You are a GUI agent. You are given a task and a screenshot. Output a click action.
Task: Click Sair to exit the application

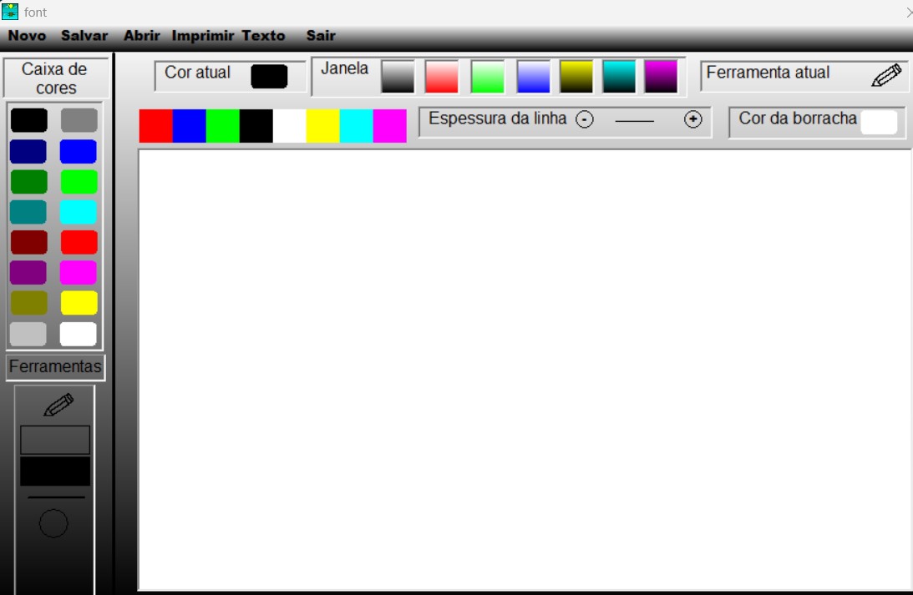tap(322, 36)
